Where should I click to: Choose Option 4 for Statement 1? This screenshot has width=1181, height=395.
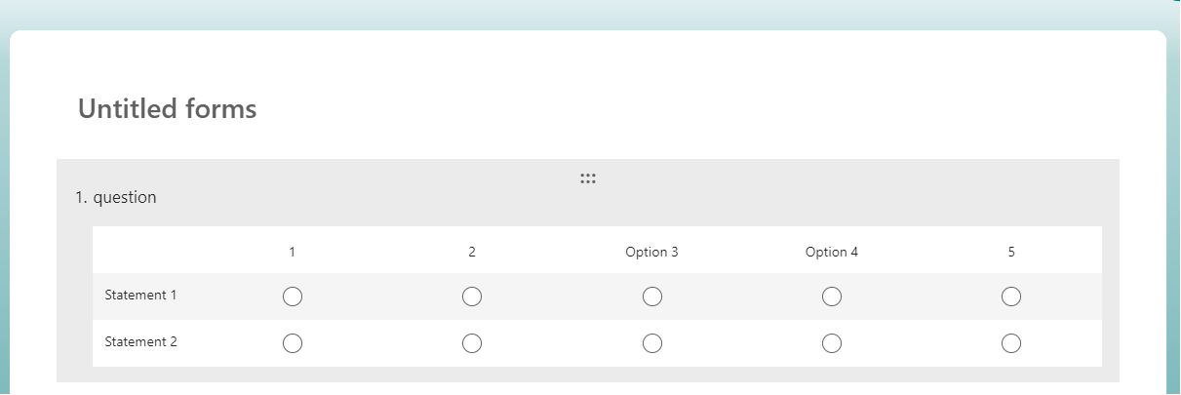(x=832, y=296)
